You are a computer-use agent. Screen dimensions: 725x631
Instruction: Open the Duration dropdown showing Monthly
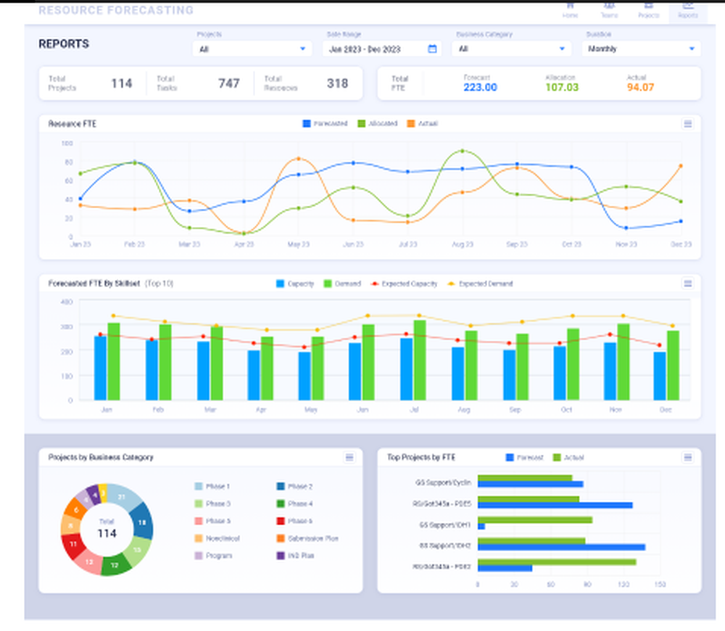pos(642,49)
